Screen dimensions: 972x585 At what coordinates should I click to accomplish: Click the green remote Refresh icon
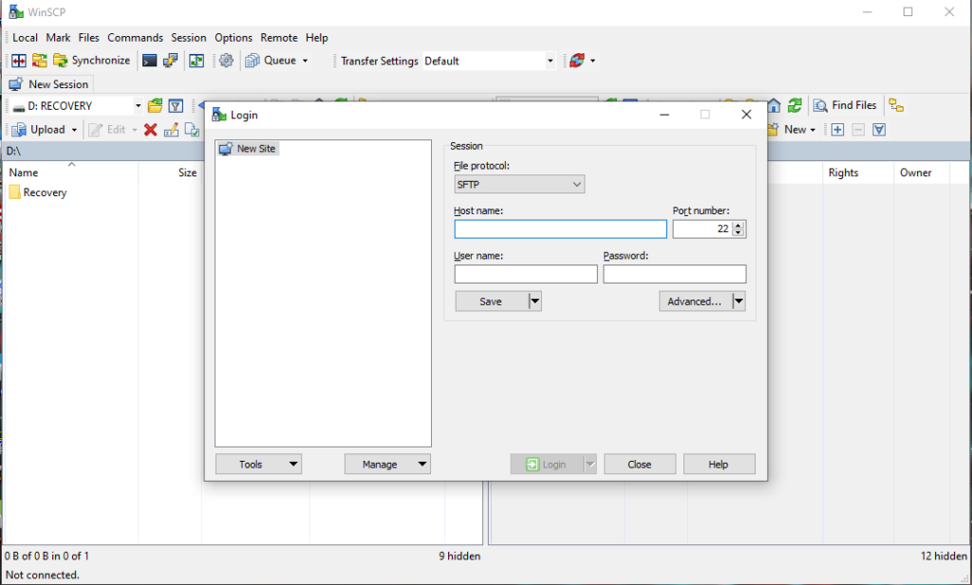click(794, 106)
